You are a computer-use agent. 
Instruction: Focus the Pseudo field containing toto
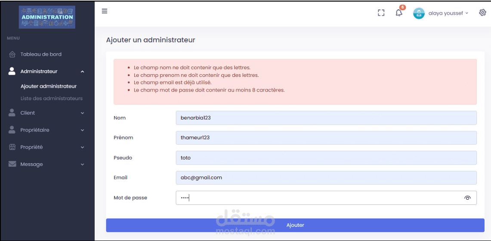[326, 158]
